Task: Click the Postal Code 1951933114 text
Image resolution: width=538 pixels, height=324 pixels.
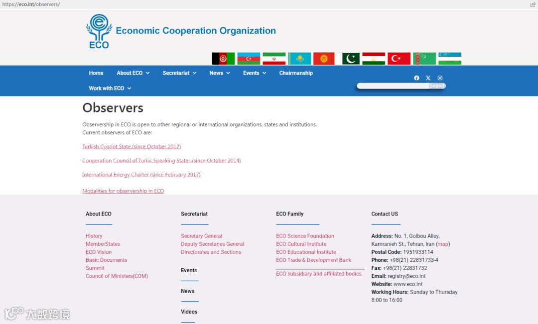Action: pos(402,252)
